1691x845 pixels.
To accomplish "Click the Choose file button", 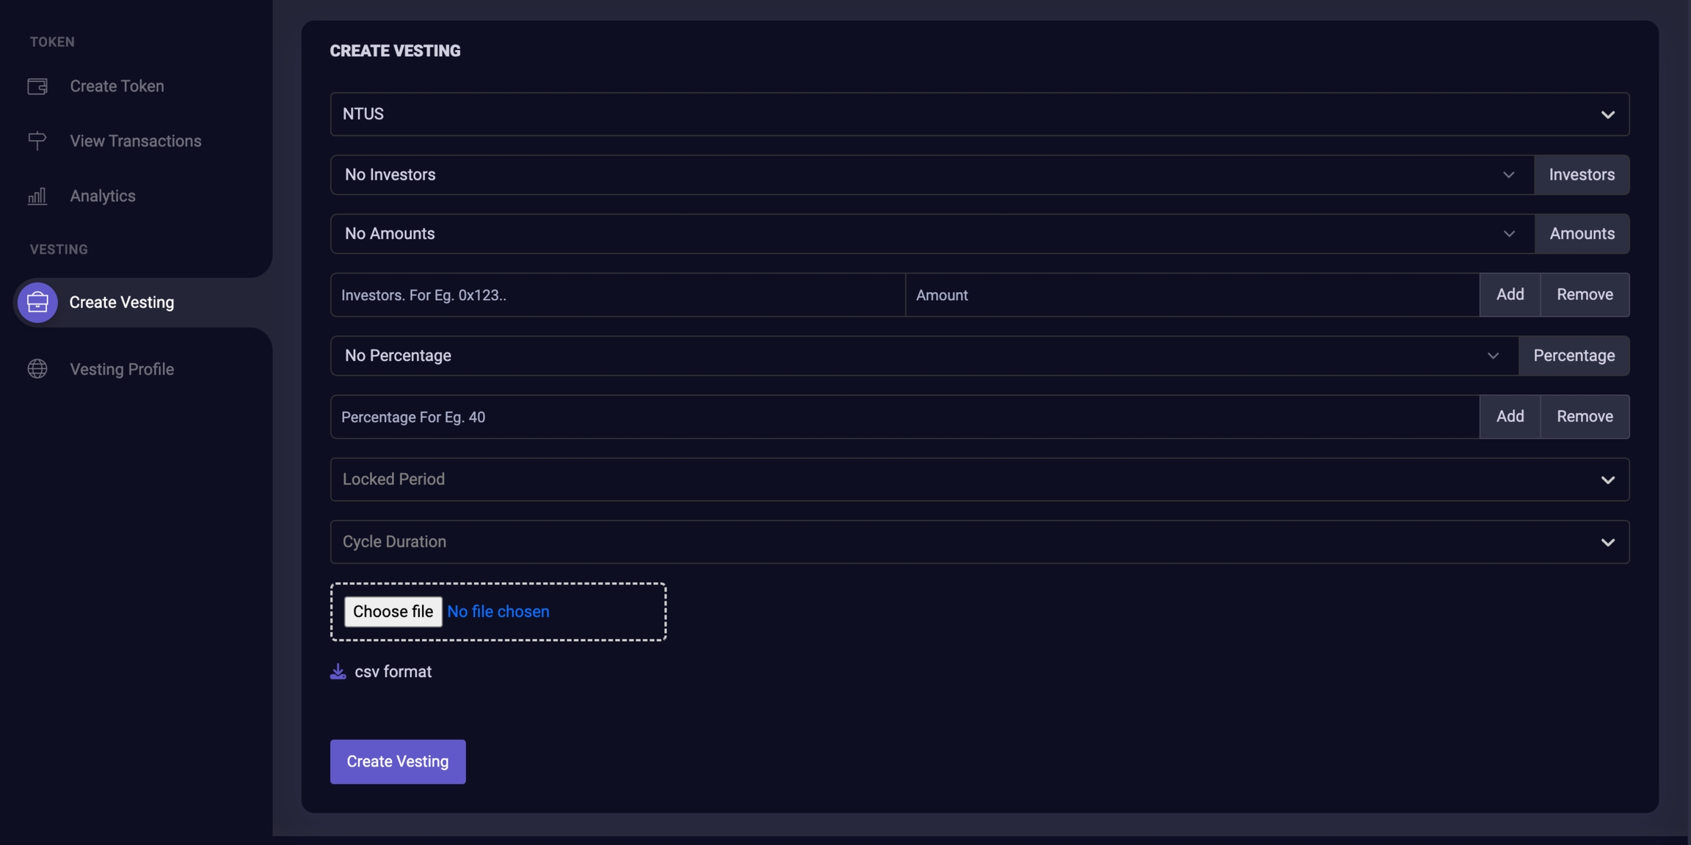I will [x=393, y=612].
